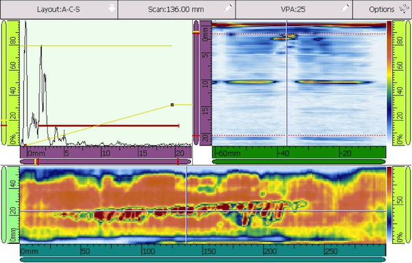Click the color palette bar right of the B-scan
The image size is (412, 263).
tap(389, 83)
